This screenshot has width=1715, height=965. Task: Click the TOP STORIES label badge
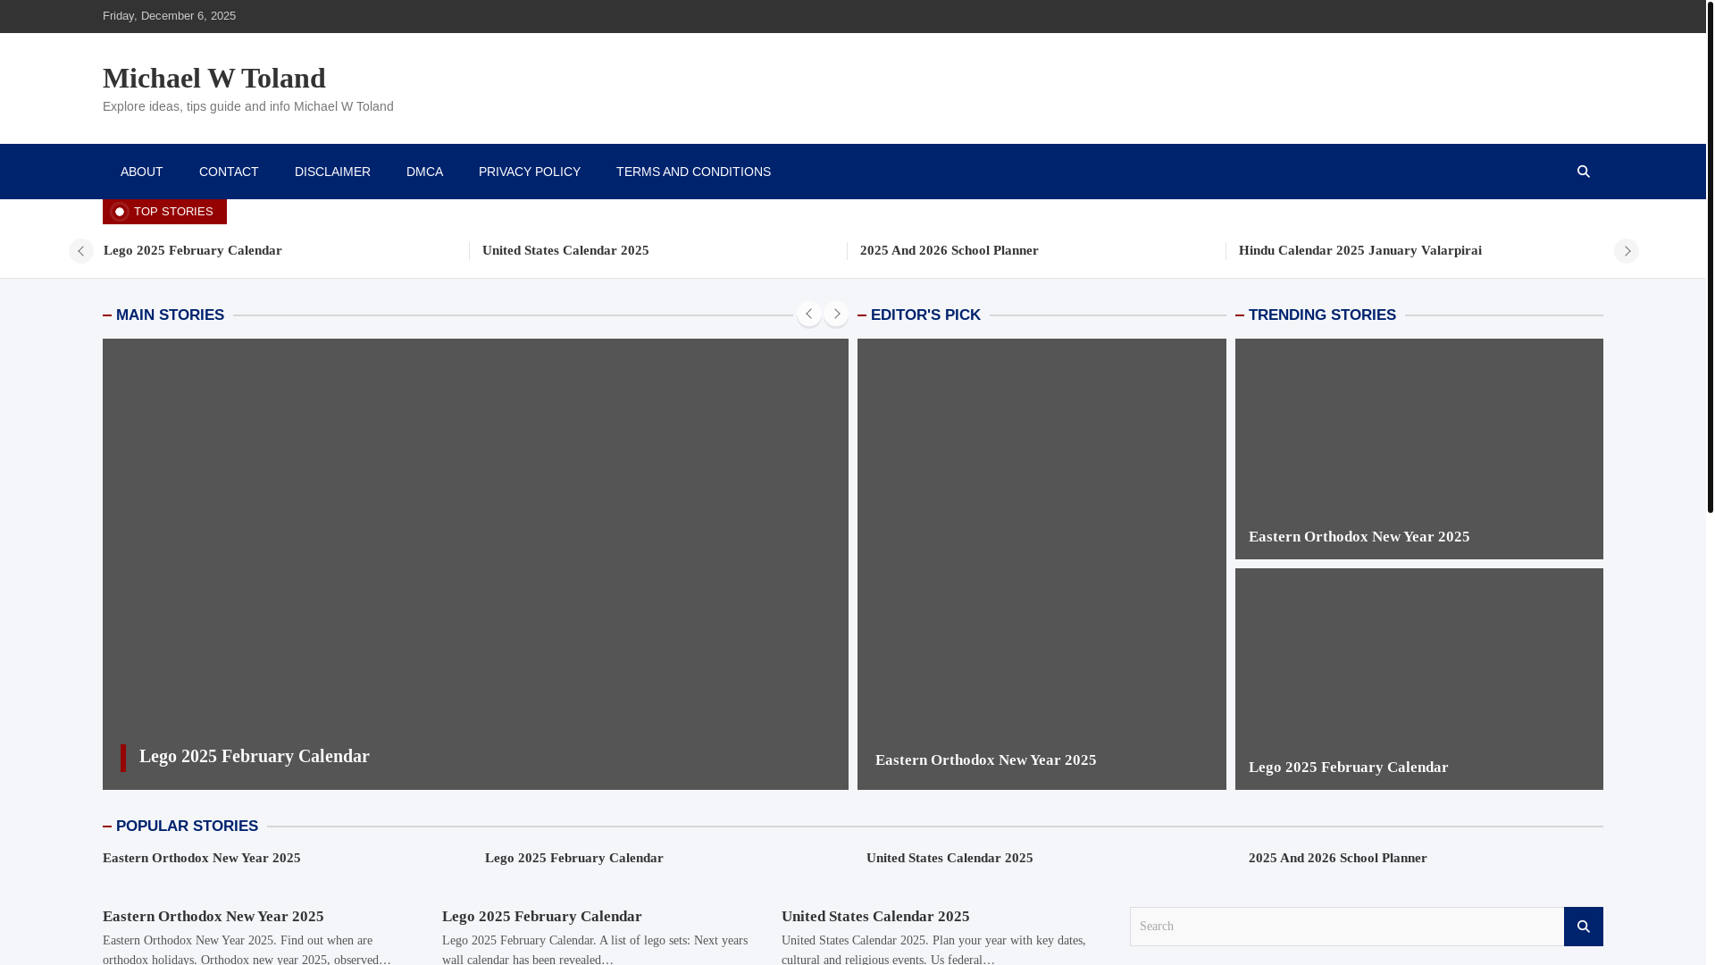[164, 212]
